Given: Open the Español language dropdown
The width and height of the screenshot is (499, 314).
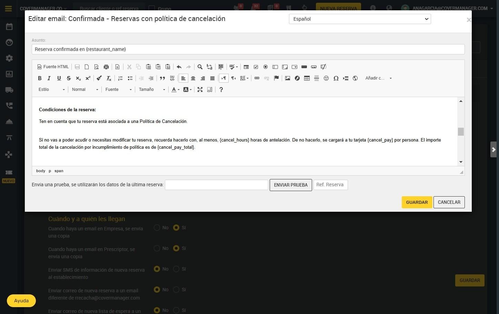Looking at the screenshot, I should (x=360, y=19).
